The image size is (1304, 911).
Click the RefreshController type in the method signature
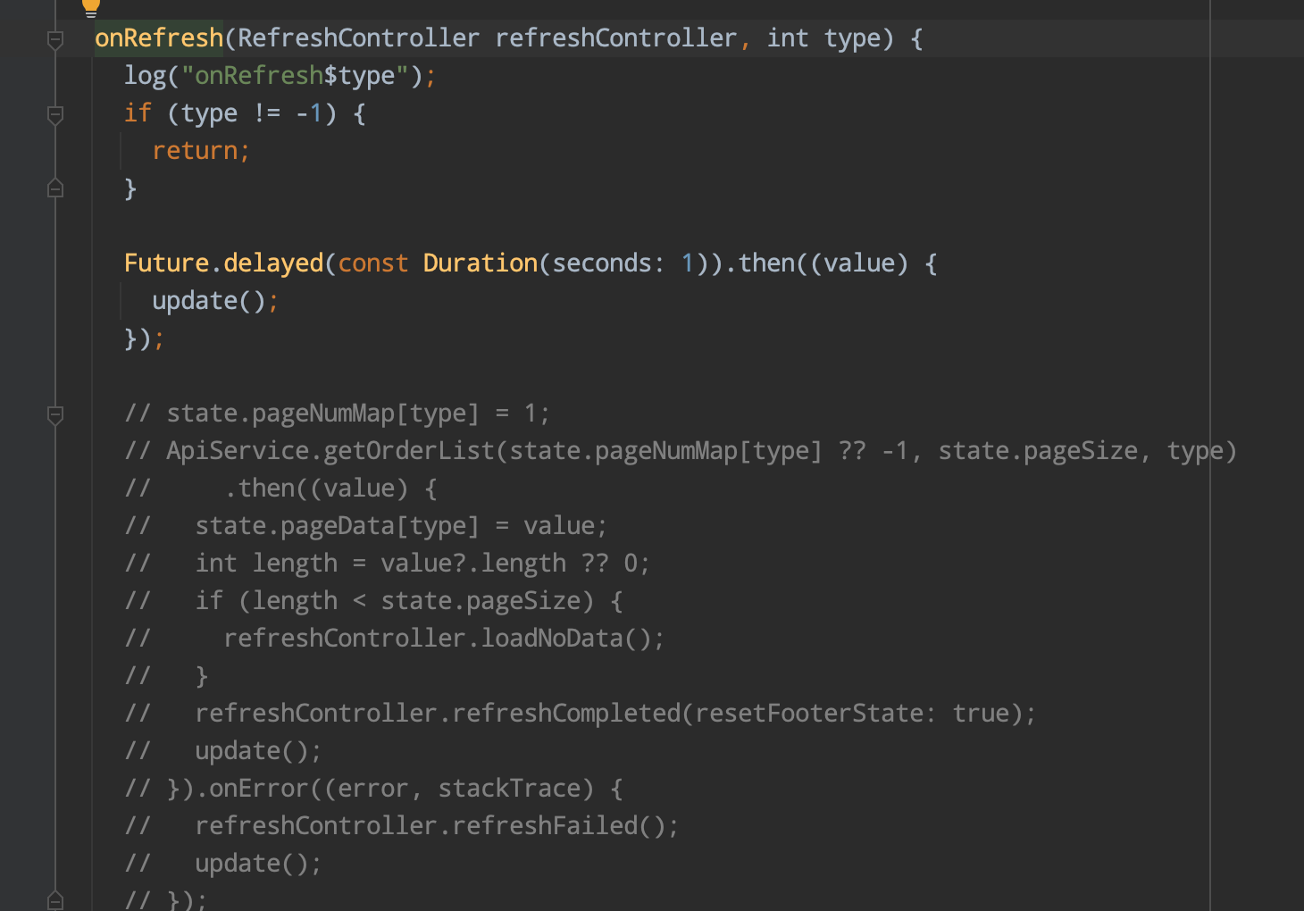coord(361,38)
